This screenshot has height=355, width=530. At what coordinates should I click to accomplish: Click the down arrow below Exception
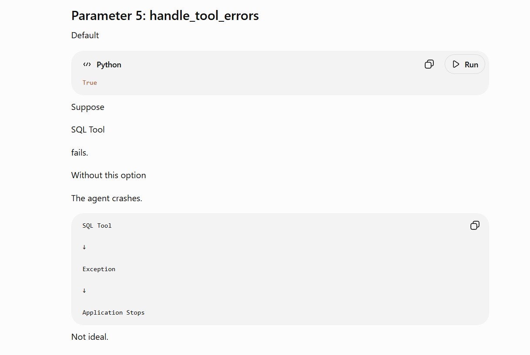pyautogui.click(x=84, y=290)
